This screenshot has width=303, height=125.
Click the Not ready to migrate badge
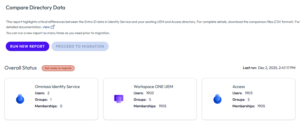tap(58, 68)
